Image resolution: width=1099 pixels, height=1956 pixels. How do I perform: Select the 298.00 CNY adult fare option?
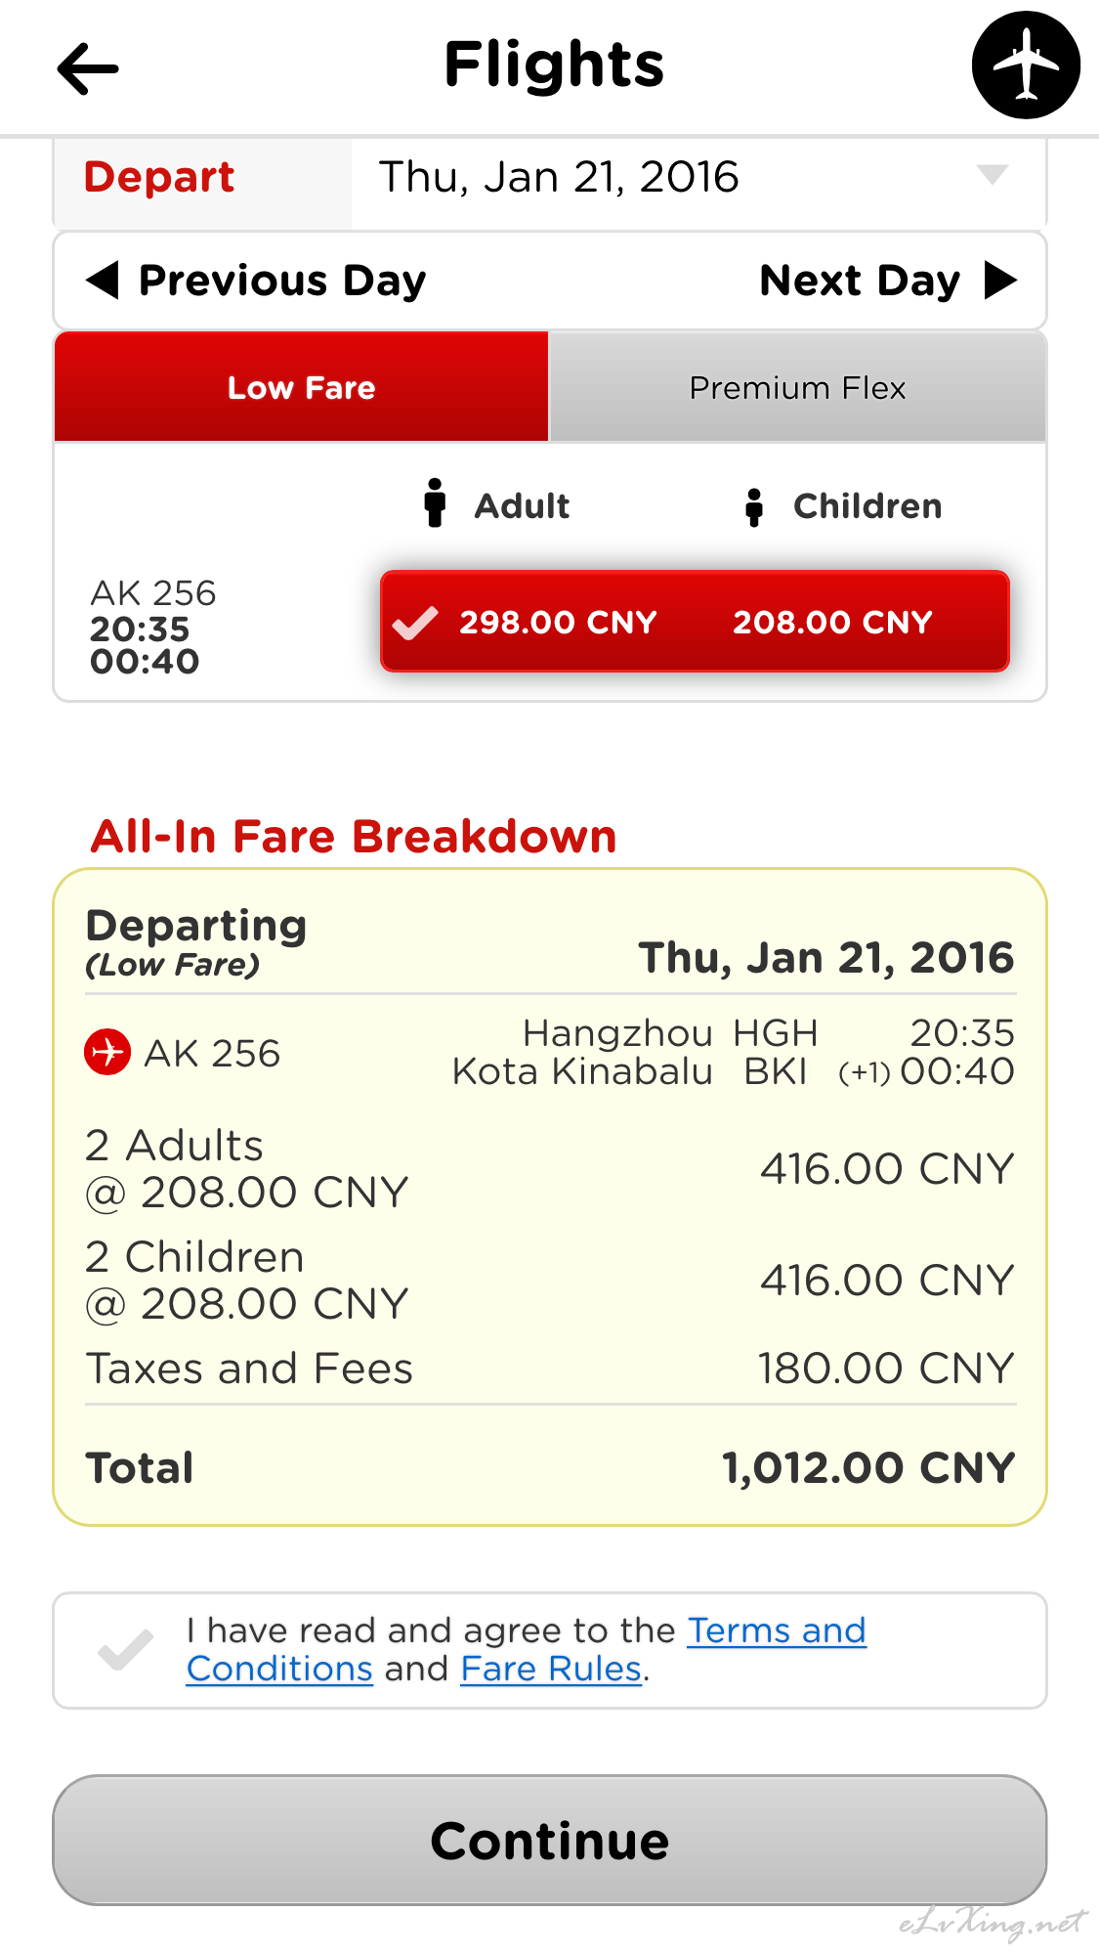558,623
